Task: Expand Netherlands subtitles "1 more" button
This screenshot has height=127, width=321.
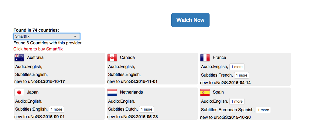Action: 147,109
